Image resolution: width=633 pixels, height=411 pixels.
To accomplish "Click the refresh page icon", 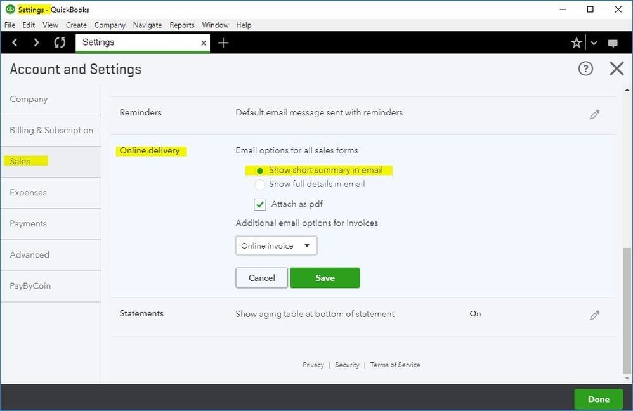I will (x=60, y=42).
